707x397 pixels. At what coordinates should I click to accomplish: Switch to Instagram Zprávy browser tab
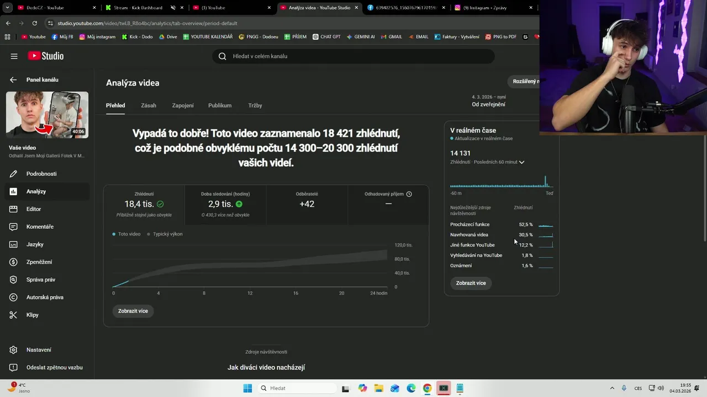[x=494, y=8]
